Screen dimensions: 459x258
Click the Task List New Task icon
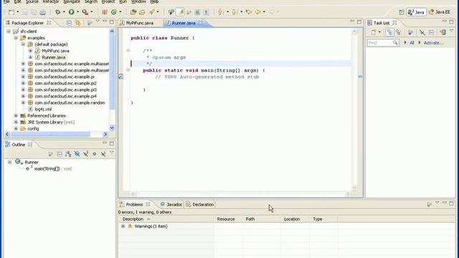pyautogui.click(x=374, y=32)
